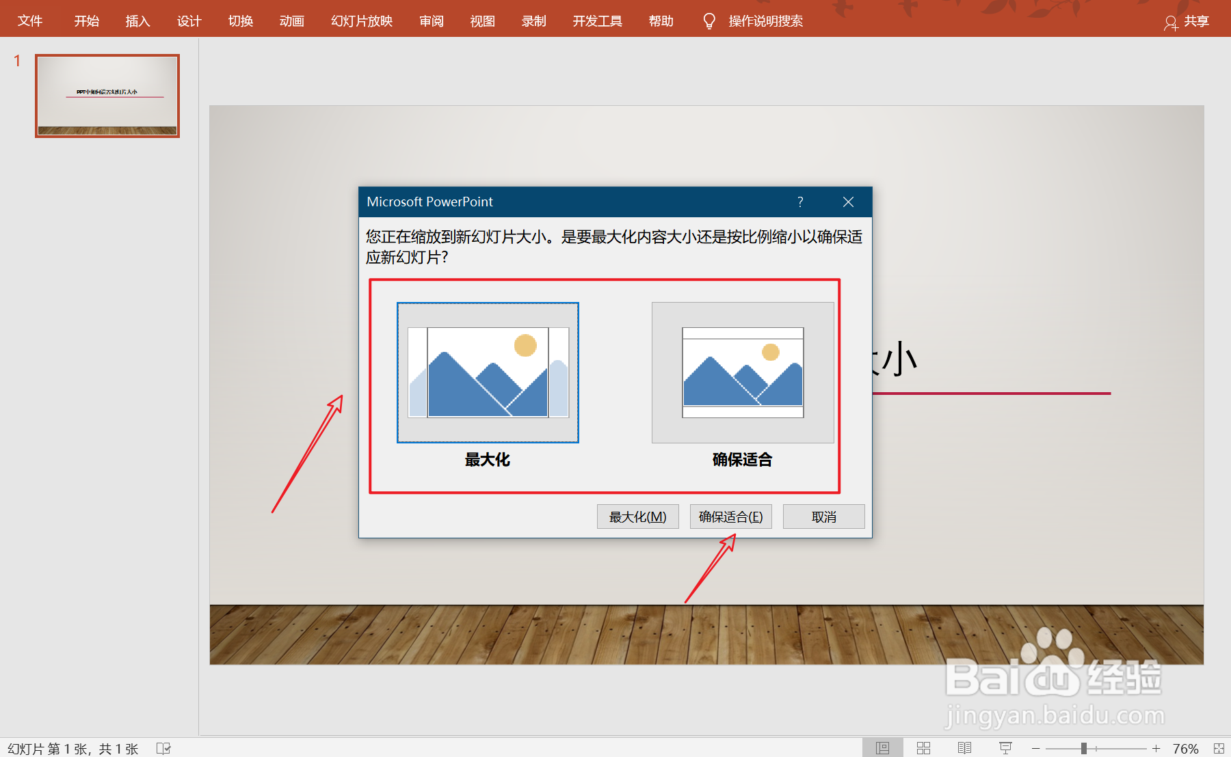Click the 幻灯片 第 1 张 status text
This screenshot has height=757, width=1231.
[73, 749]
